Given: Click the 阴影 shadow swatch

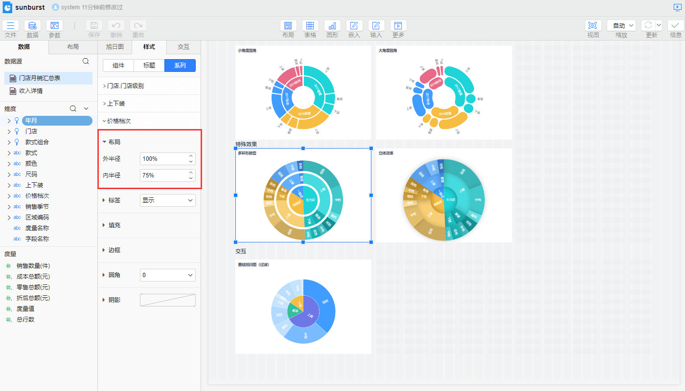Looking at the screenshot, I should [167, 300].
